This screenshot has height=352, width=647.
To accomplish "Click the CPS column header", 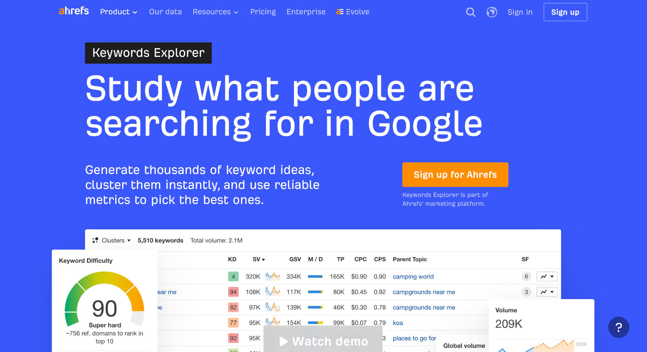I will tap(380, 259).
